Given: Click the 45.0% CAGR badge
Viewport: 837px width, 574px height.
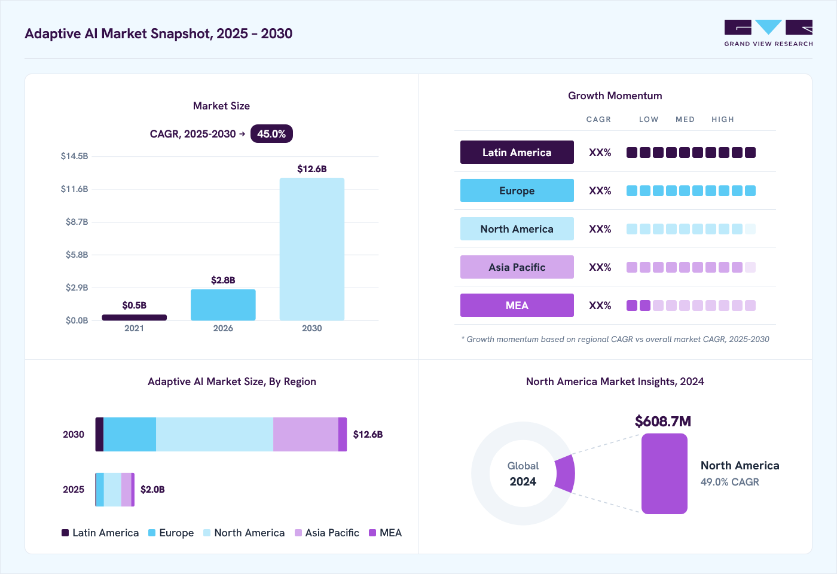Looking at the screenshot, I should coord(271,134).
